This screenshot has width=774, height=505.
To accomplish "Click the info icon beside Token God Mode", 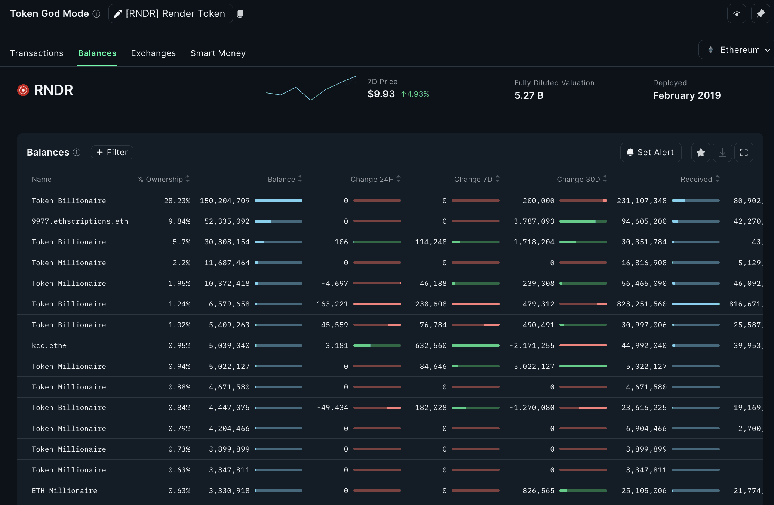I will pos(96,14).
